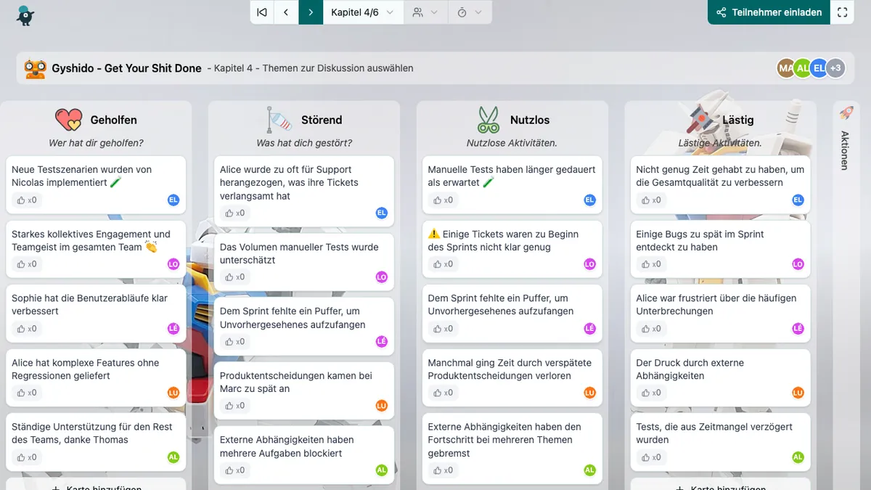Open the timer dropdown menu
The height and width of the screenshot is (490, 871).
pyautogui.click(x=470, y=12)
